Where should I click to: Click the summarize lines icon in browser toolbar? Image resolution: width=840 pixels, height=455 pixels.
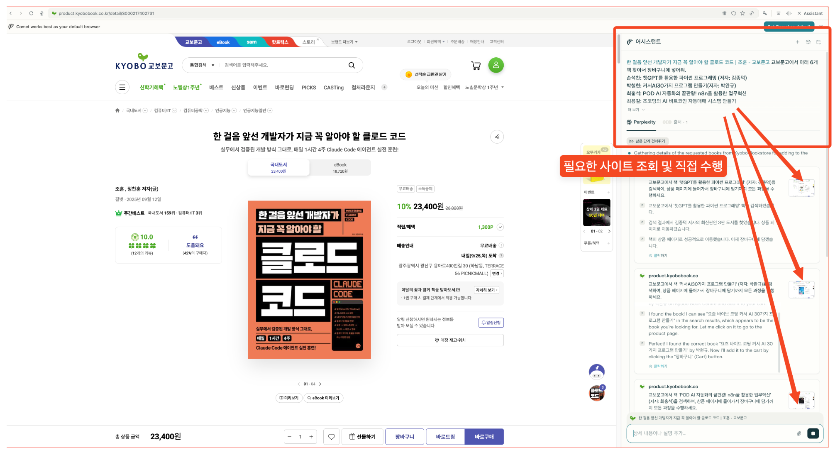(x=778, y=13)
